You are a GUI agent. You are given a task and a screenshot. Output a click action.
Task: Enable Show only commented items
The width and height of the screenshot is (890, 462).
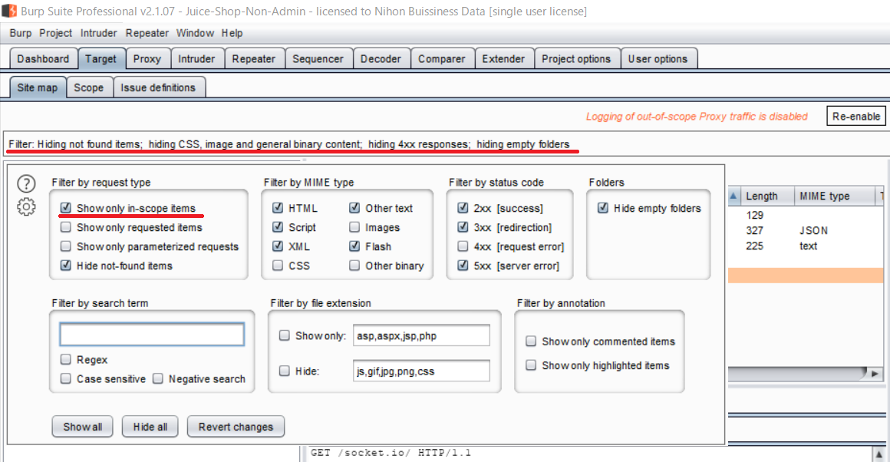coord(531,342)
